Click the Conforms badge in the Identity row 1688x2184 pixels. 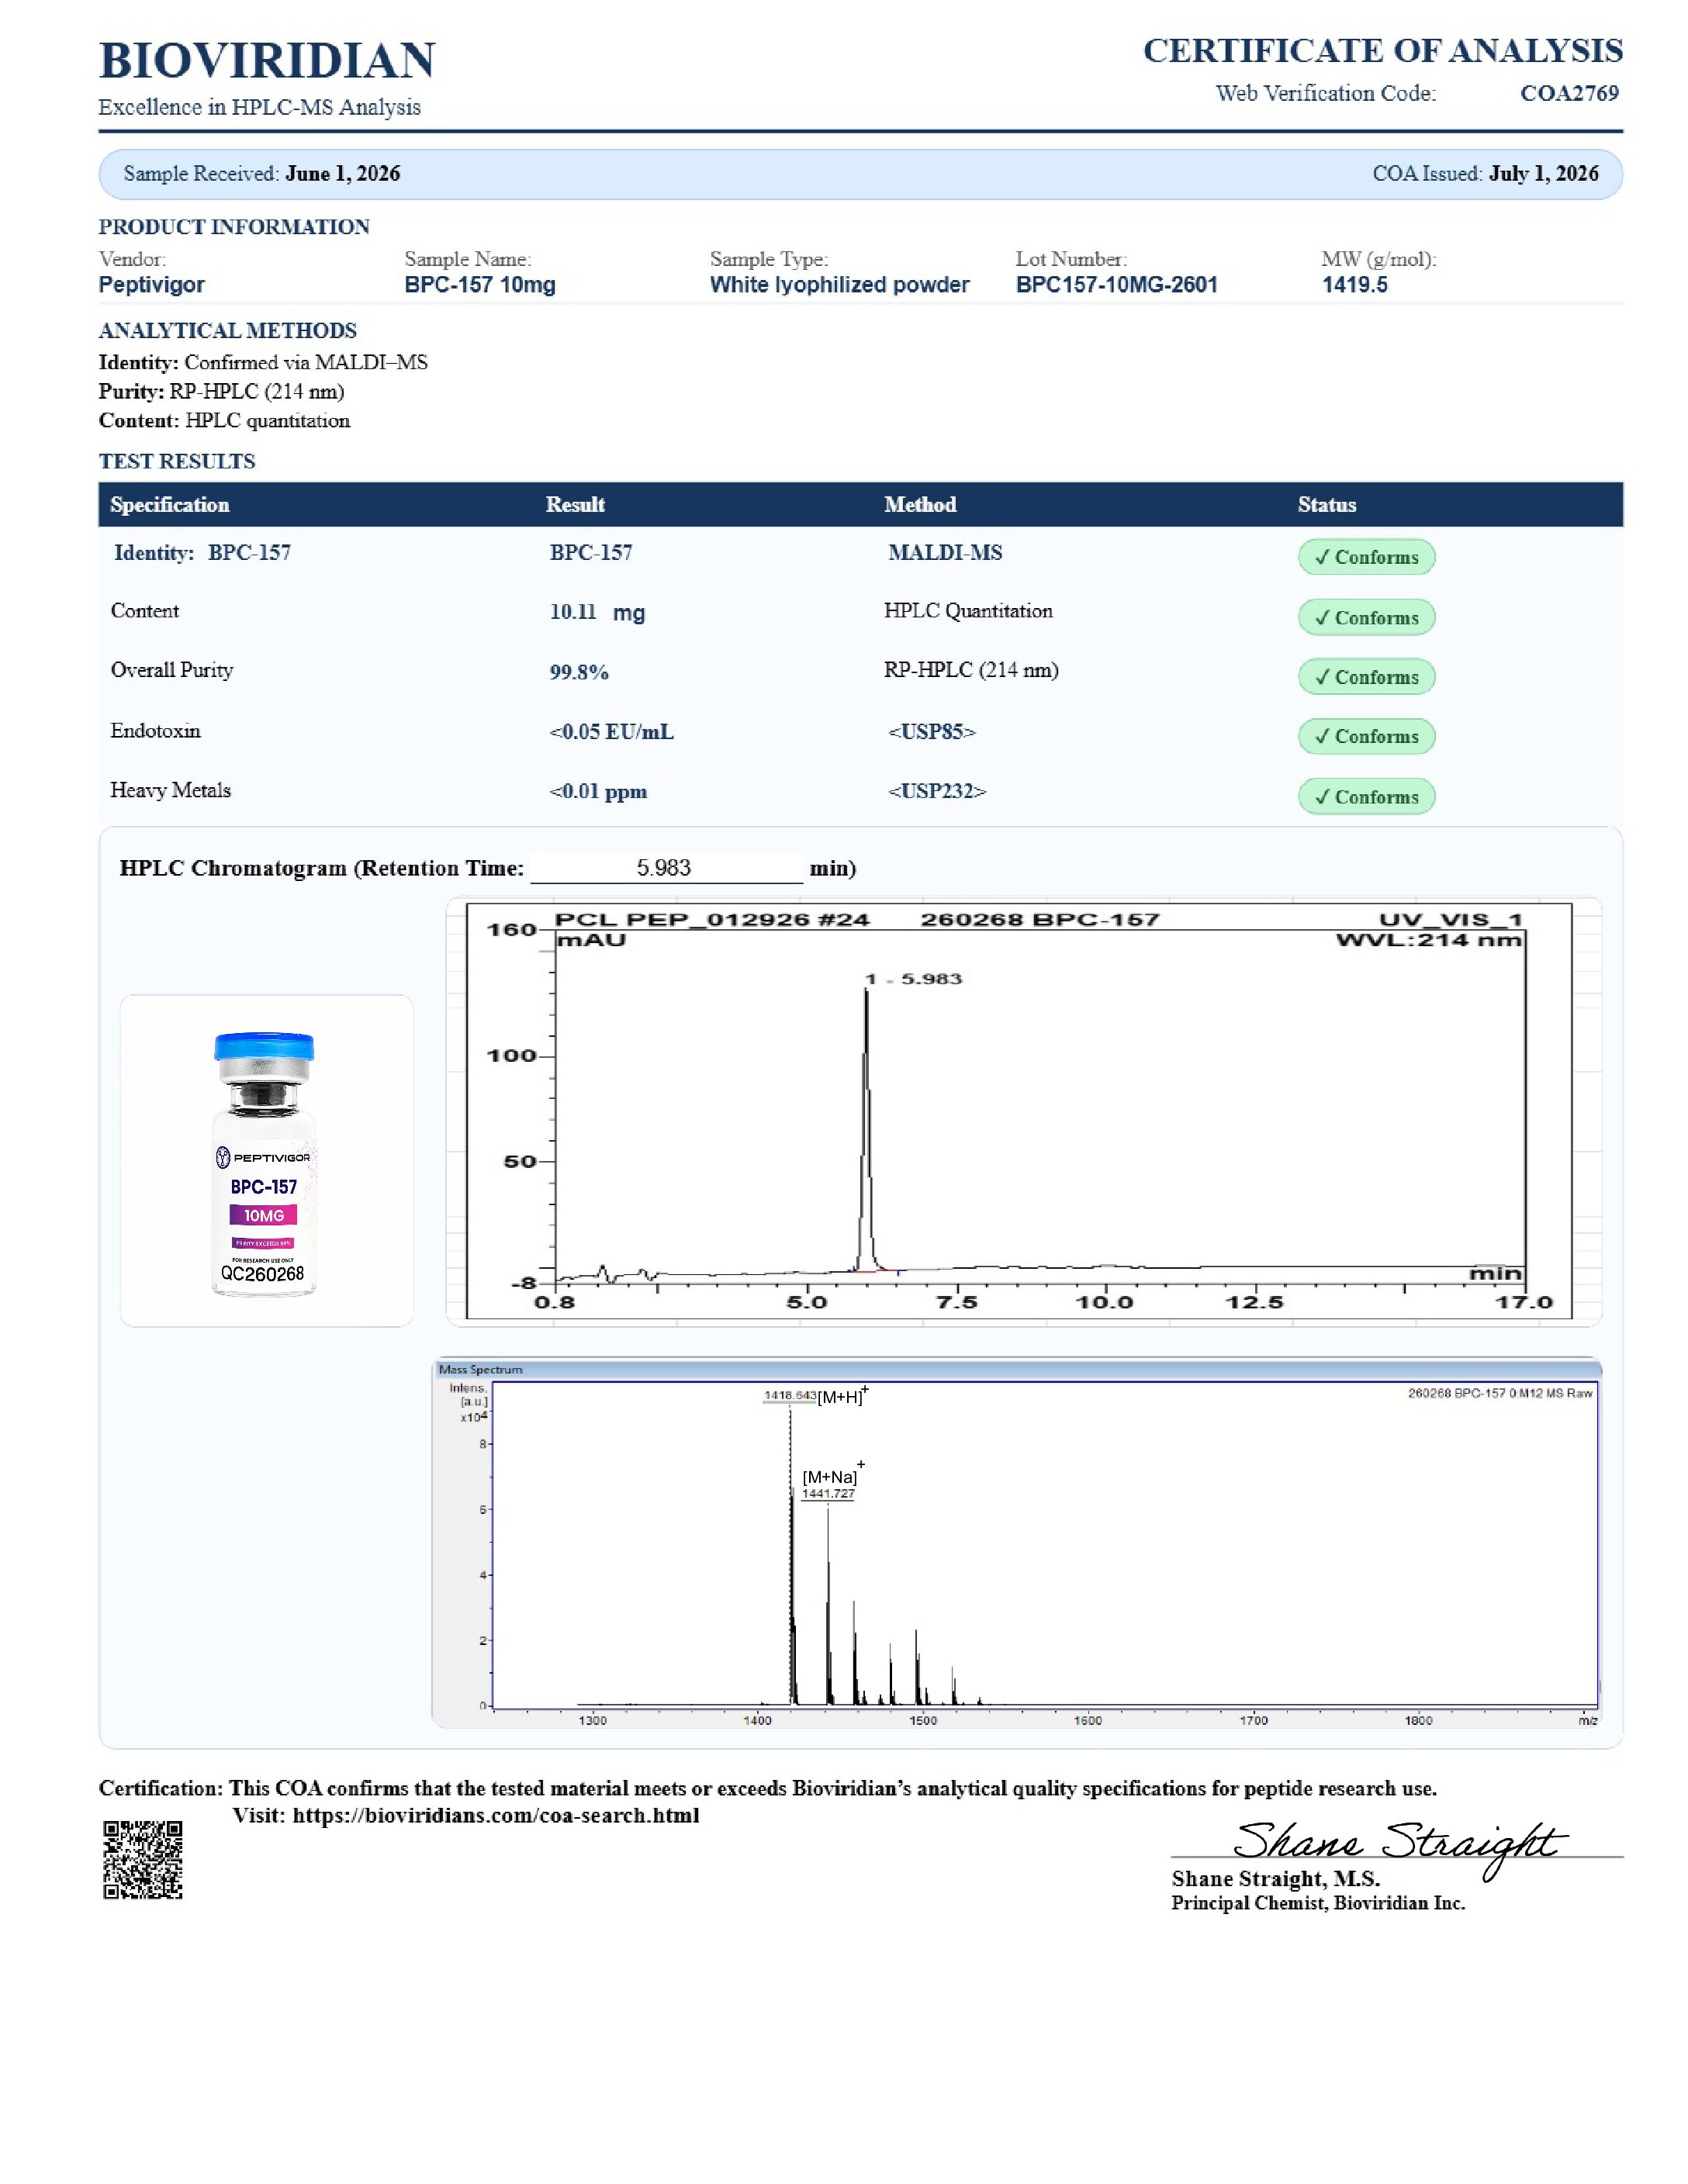[1366, 557]
